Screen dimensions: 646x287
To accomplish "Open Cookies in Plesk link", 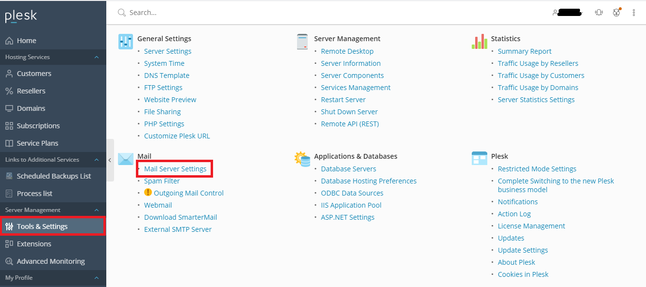I will [x=523, y=274].
